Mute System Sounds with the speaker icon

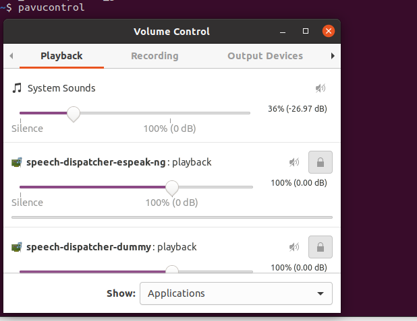[x=321, y=88]
